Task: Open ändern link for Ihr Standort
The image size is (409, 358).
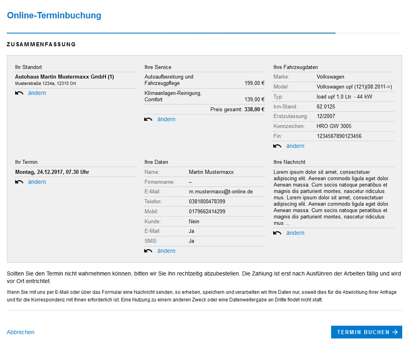Action: pyautogui.click(x=37, y=92)
